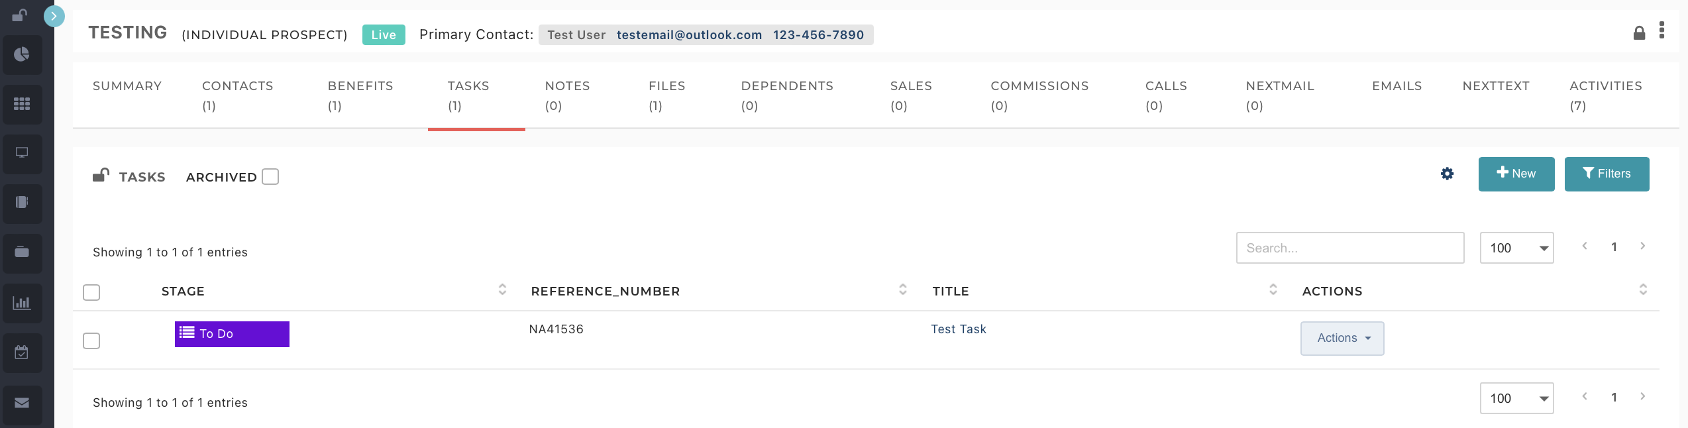
Task: Open the bar chart reports sidebar icon
Action: (x=22, y=303)
